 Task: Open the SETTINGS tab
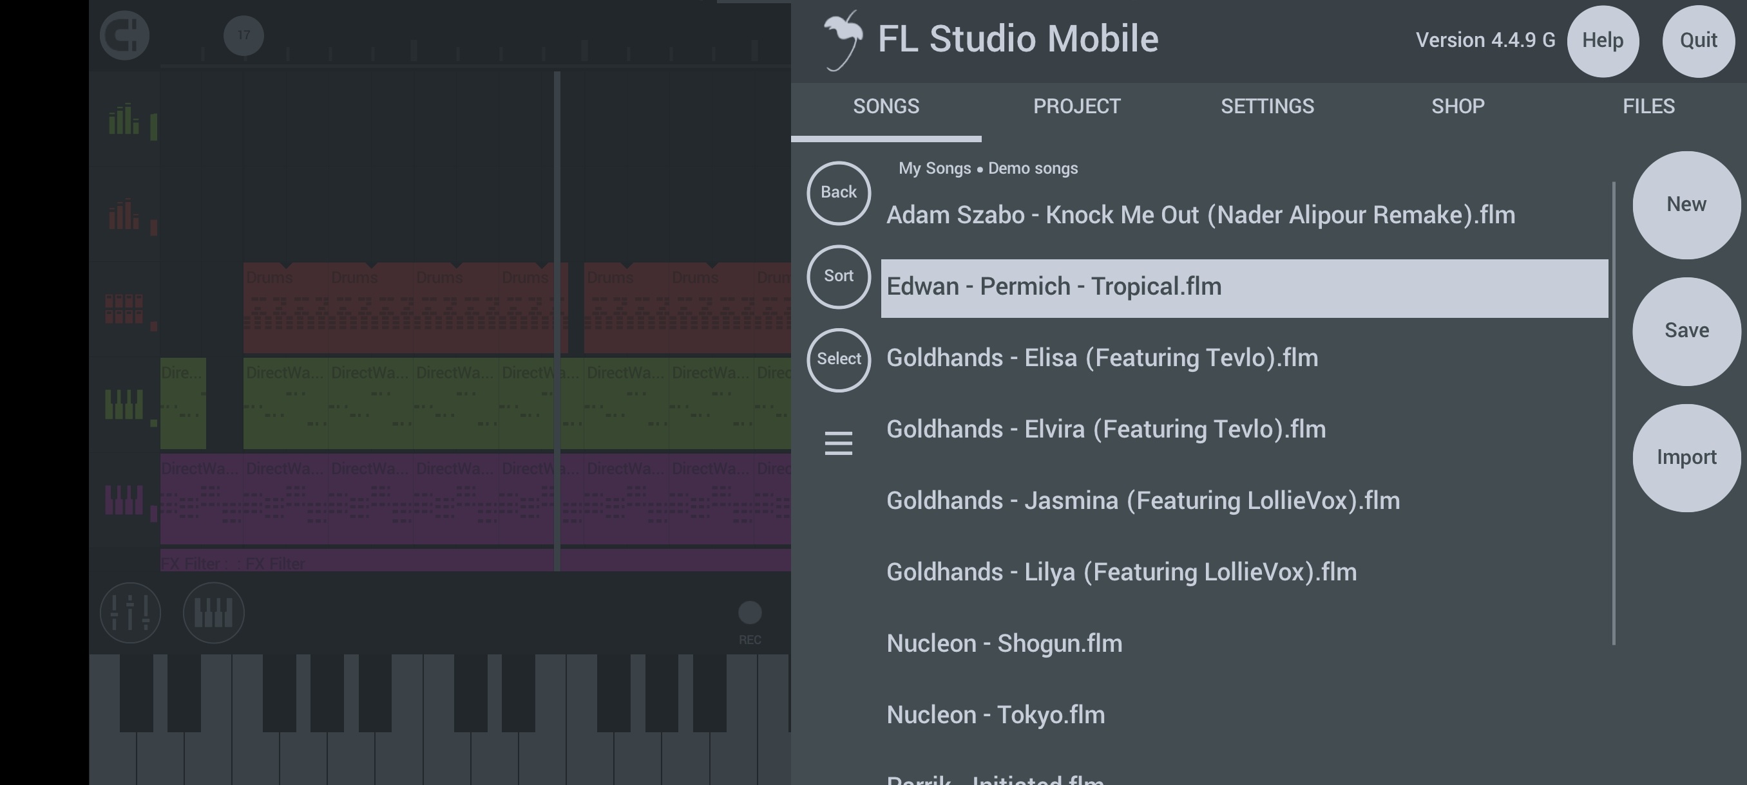(x=1268, y=106)
